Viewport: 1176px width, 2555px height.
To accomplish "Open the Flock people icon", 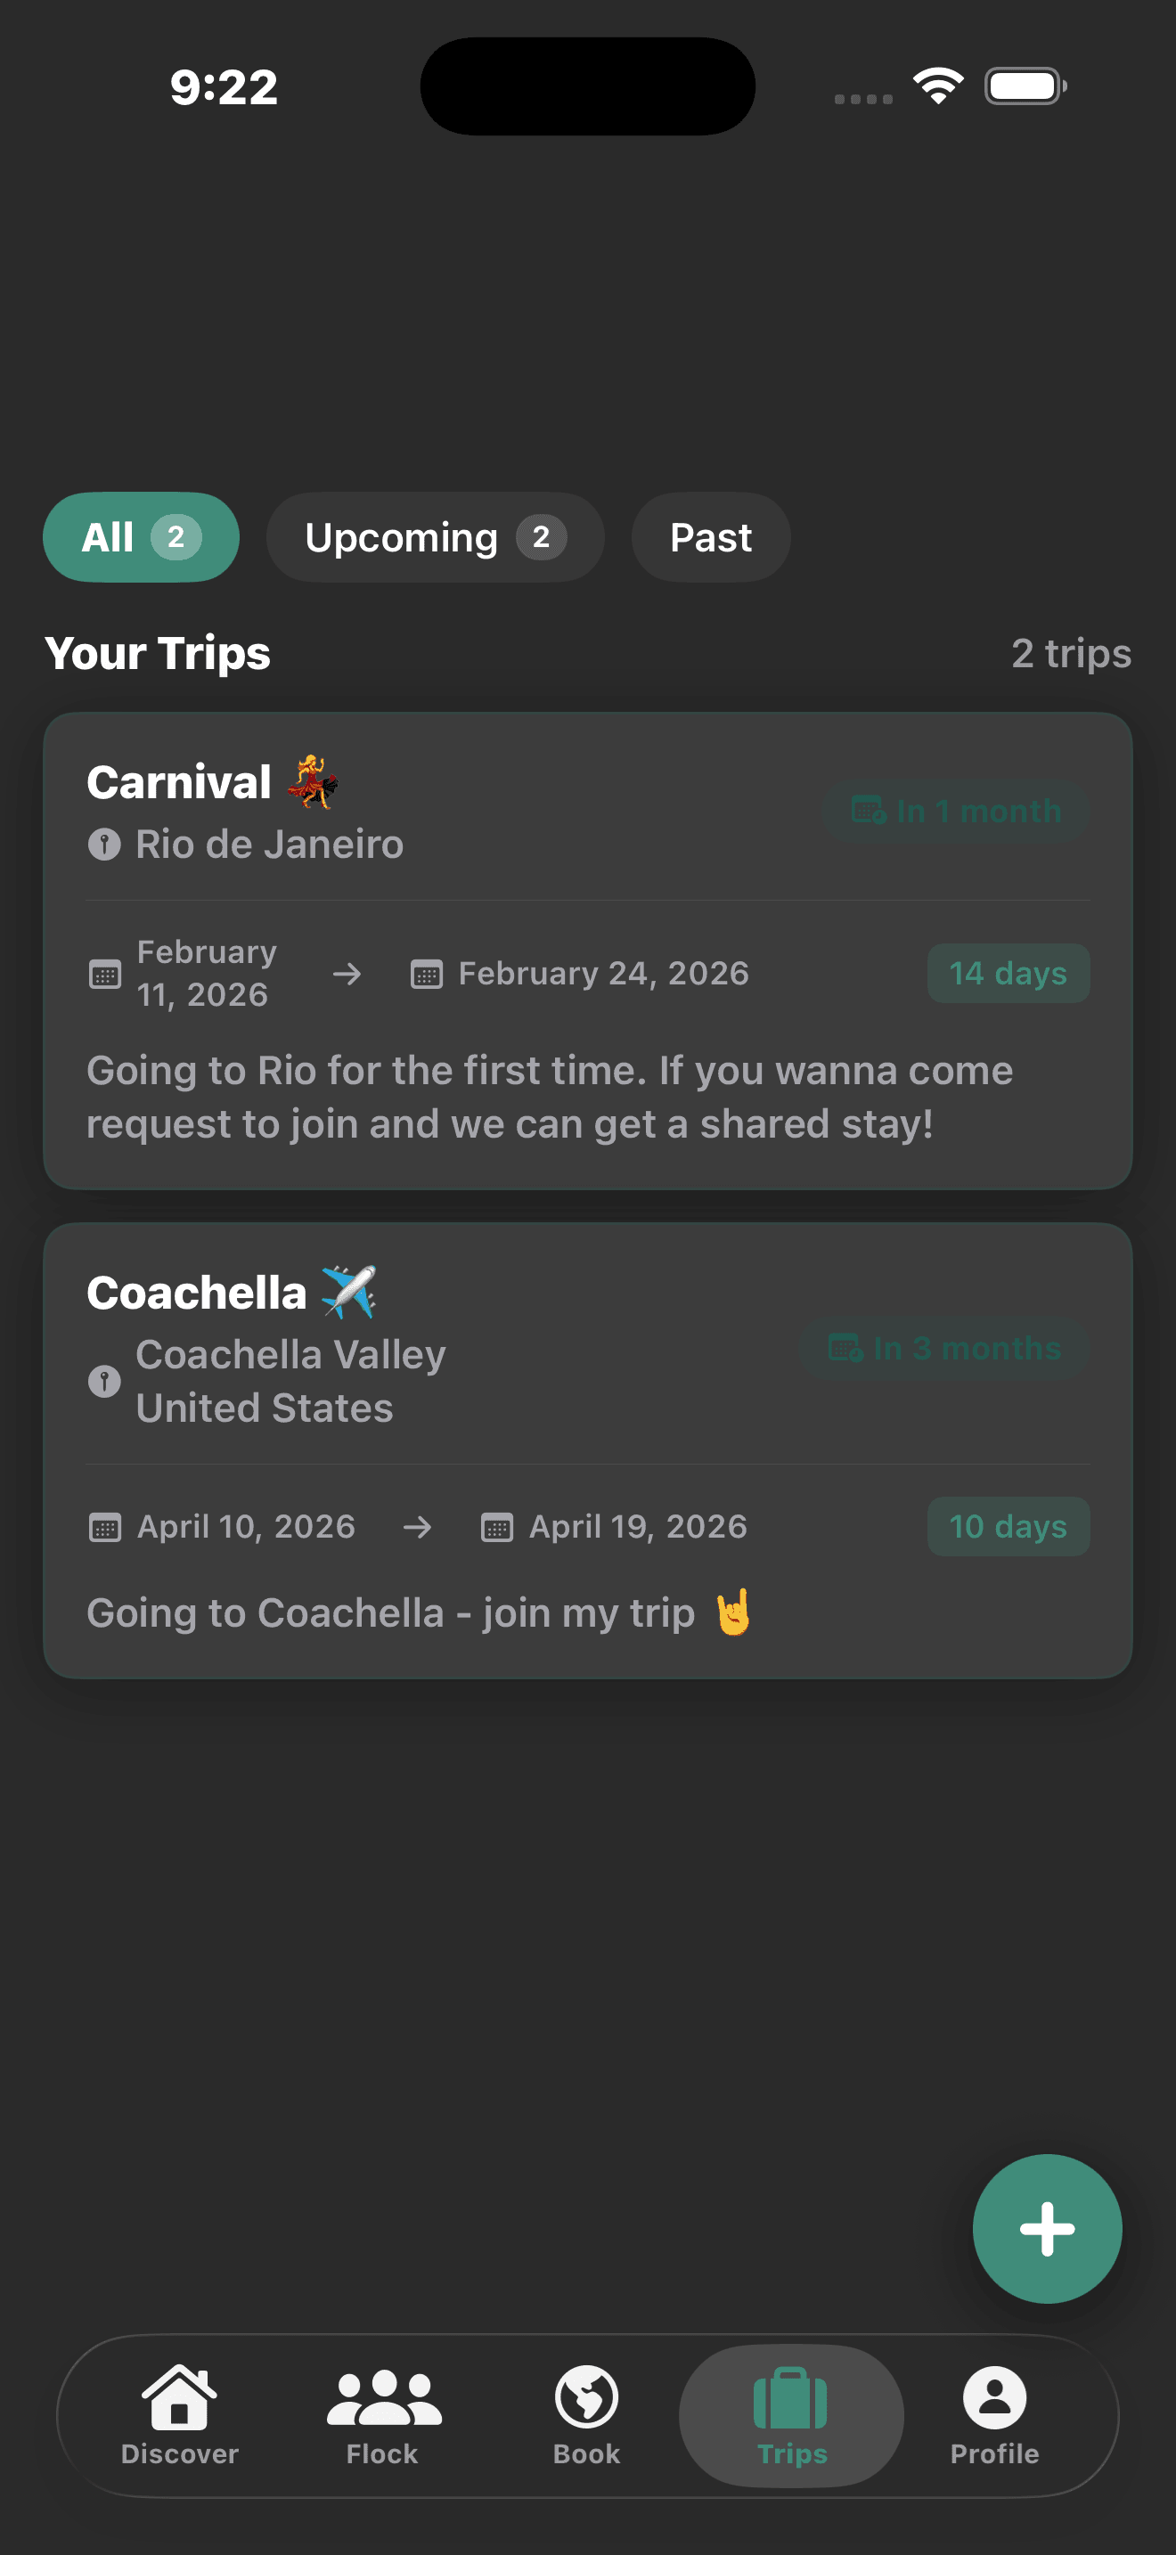I will click(383, 2396).
